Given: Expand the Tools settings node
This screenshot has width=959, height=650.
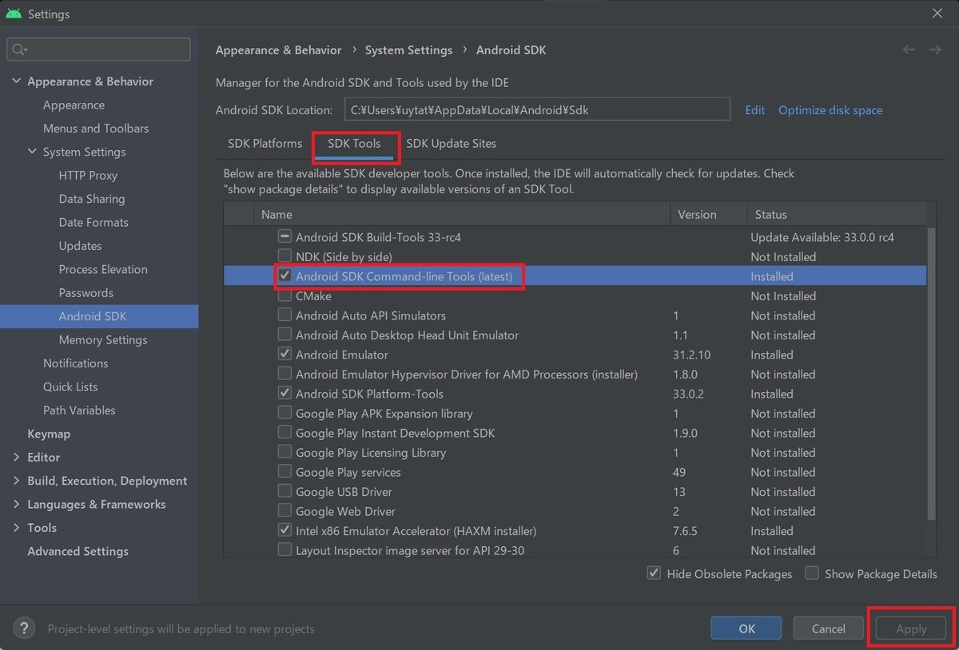Looking at the screenshot, I should (17, 528).
